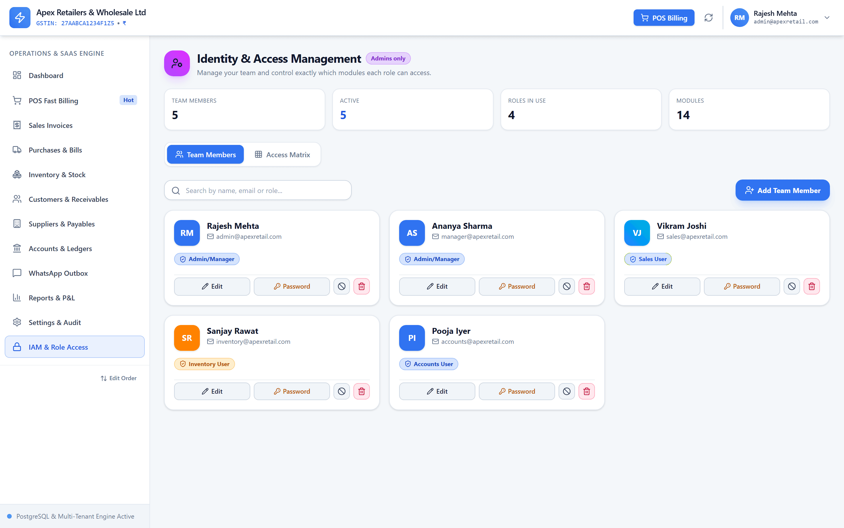Click sales@apexretail.com email text
844x528 pixels.
(697, 236)
